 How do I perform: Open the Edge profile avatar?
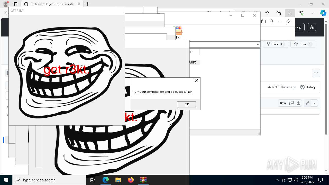(x=5, y=4)
